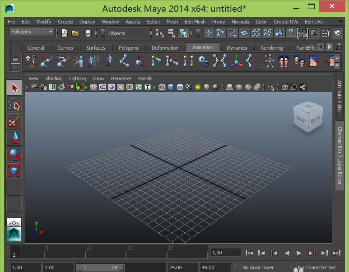Viewport: 349px width, 272px height.
Task: Save the scene floppy icon
Action: (88, 33)
